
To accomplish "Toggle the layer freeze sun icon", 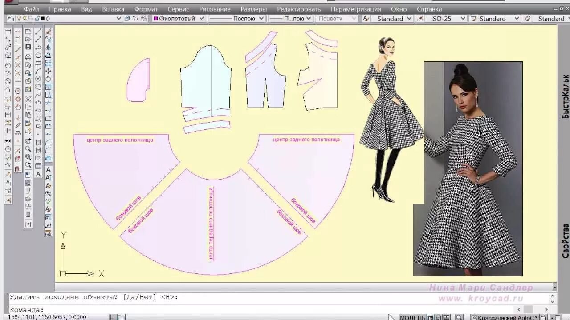I will [x=24, y=18].
